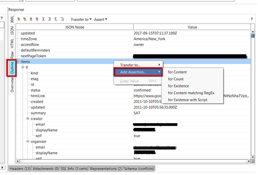Collapse the creator tree node
Image resolution: width=258 pixels, height=175 pixels.
(x=28, y=118)
